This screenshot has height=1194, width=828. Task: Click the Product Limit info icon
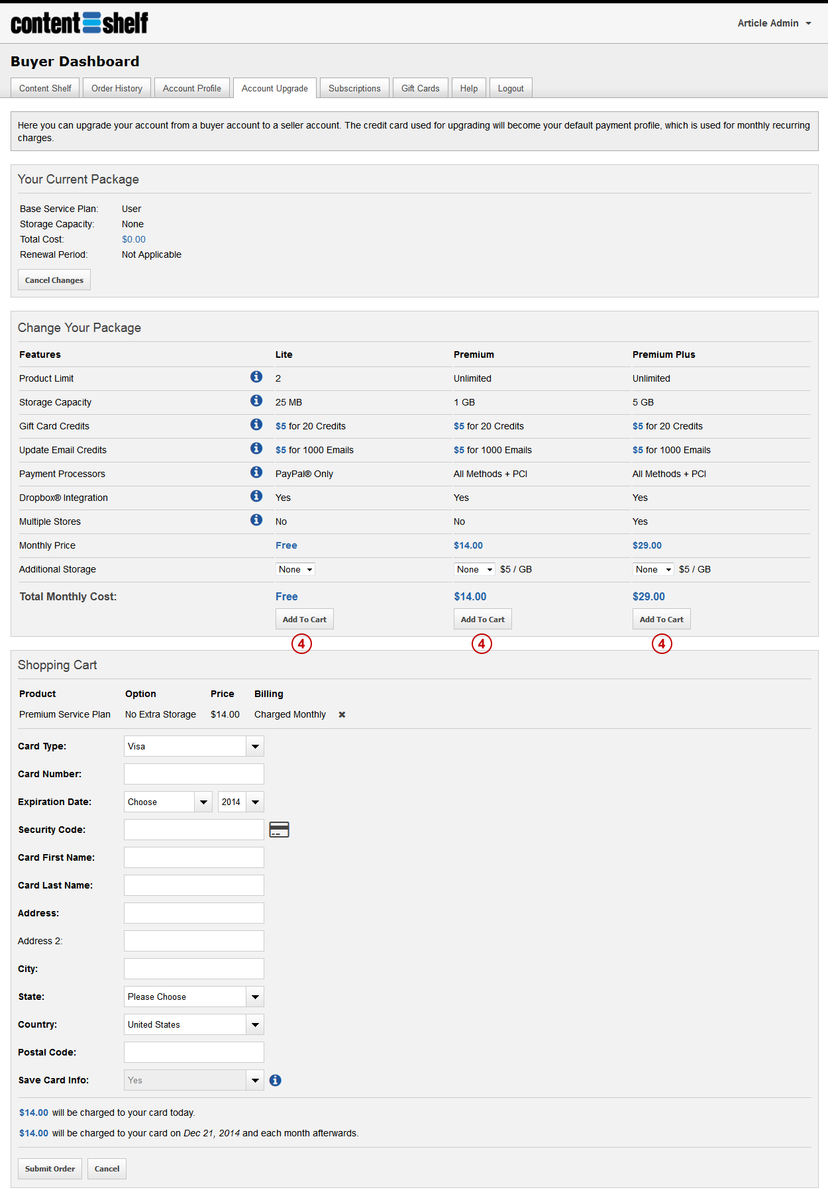pyautogui.click(x=256, y=376)
